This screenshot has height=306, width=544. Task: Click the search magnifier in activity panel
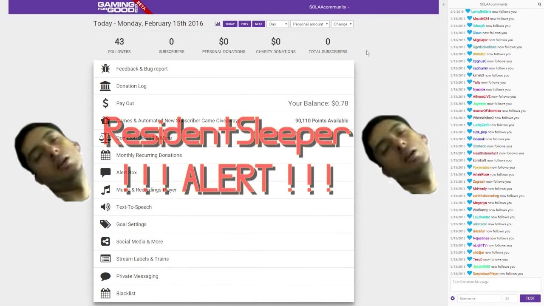tap(539, 4)
